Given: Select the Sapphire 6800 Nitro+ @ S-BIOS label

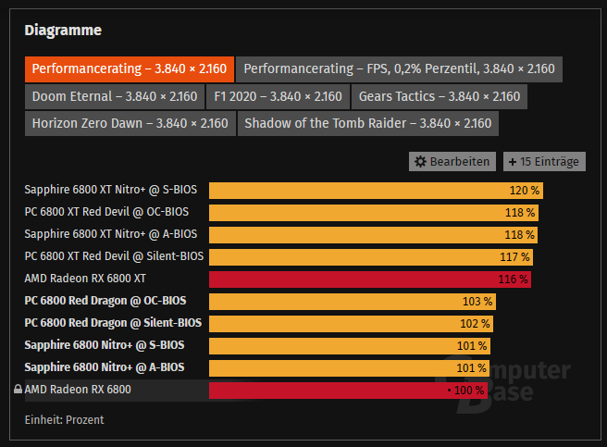Looking at the screenshot, I should [x=105, y=345].
